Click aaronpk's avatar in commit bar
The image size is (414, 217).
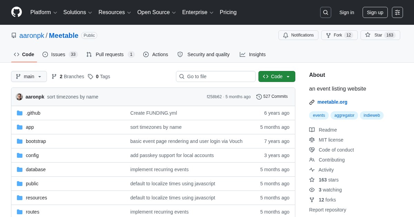(19, 97)
